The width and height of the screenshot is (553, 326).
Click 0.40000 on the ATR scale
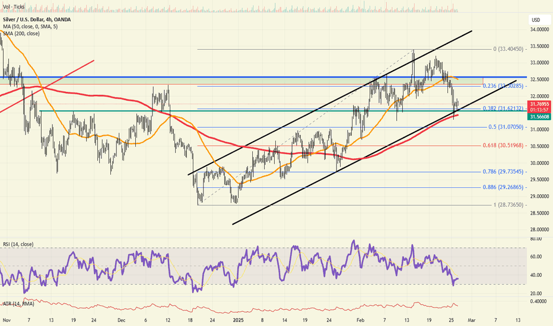[539, 301]
